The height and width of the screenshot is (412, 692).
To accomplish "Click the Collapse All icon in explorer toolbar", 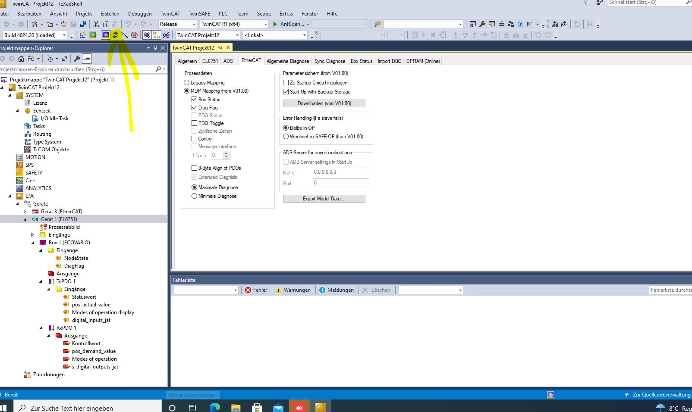I will click(64, 59).
